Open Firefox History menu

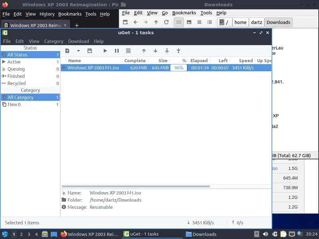[x=47, y=14]
